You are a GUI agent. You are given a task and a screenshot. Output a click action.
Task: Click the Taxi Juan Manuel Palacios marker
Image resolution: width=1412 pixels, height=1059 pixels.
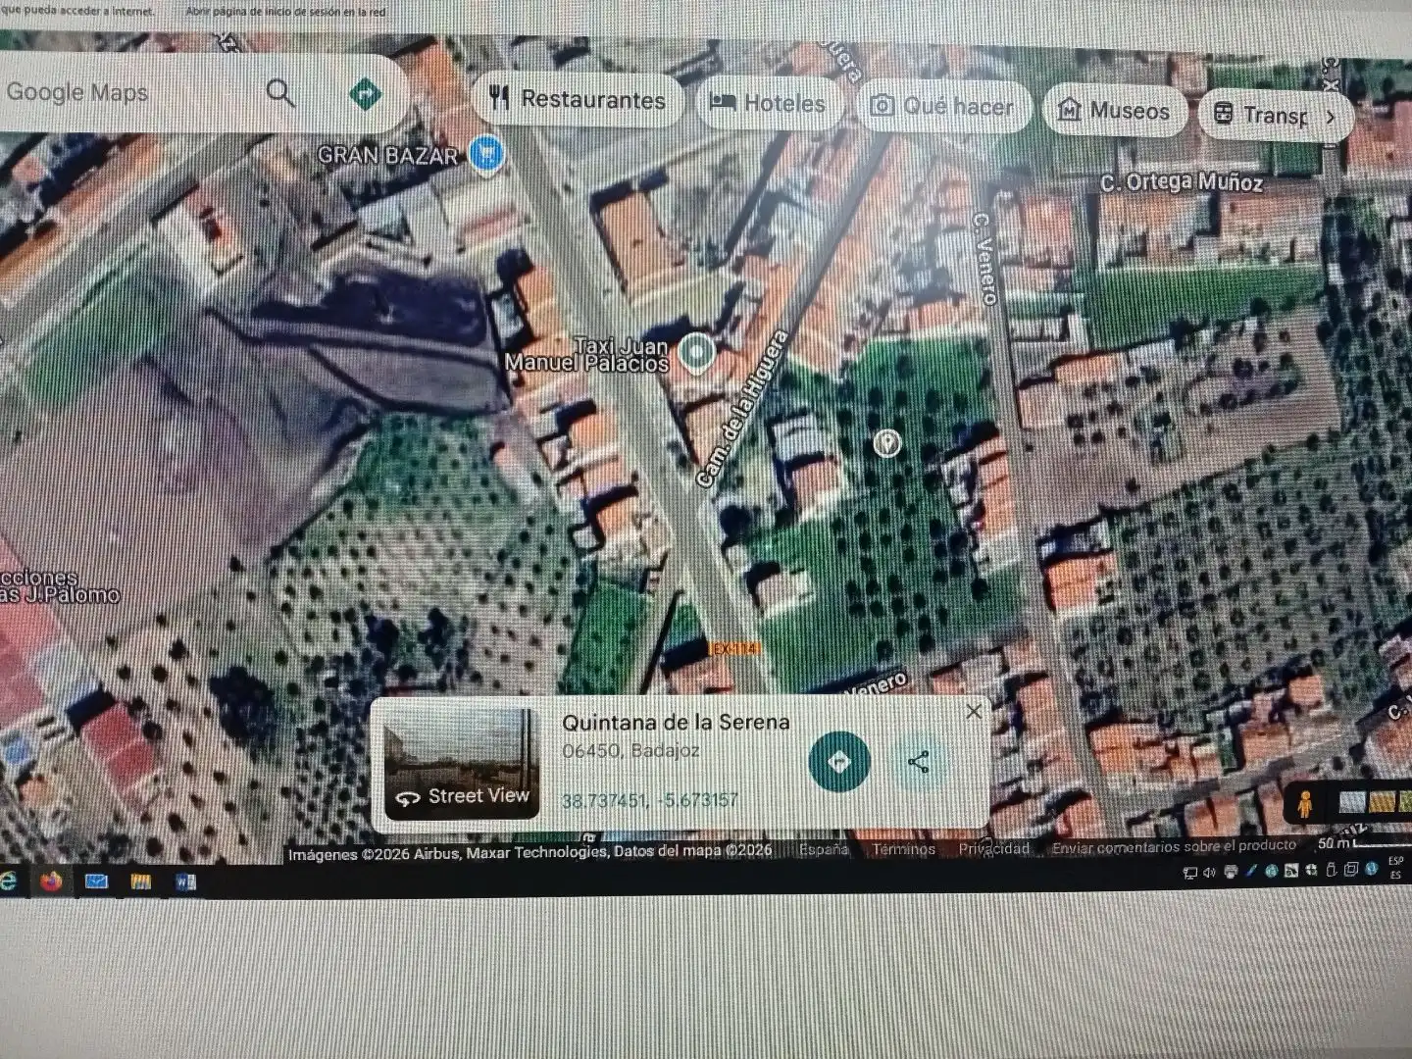tap(696, 352)
